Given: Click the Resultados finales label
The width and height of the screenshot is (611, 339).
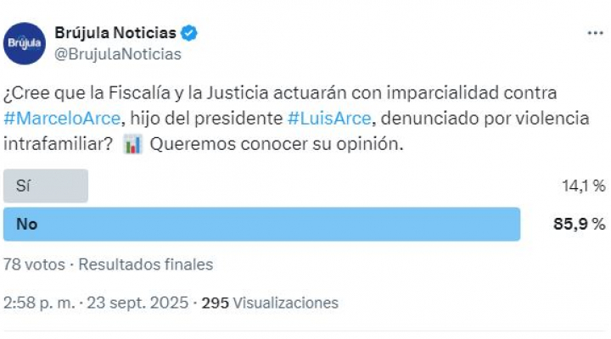Looking at the screenshot, I should point(146,264).
